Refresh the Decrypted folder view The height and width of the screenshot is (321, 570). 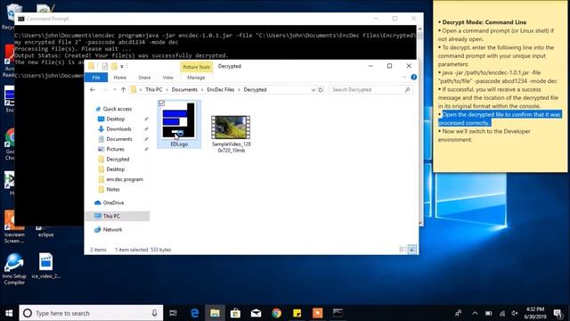pyautogui.click(x=321, y=90)
